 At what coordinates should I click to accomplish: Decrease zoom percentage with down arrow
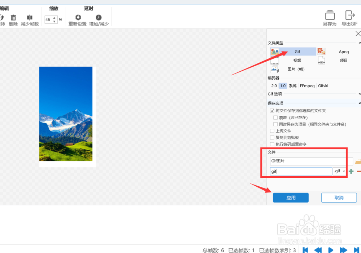coord(55,21)
